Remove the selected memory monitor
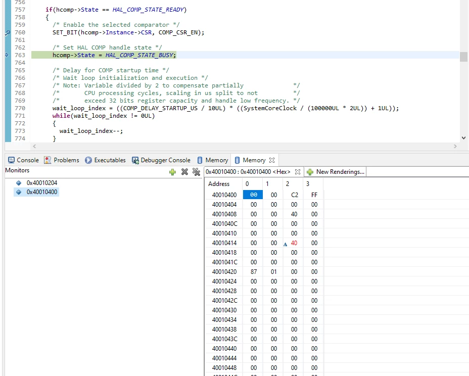 (x=184, y=172)
